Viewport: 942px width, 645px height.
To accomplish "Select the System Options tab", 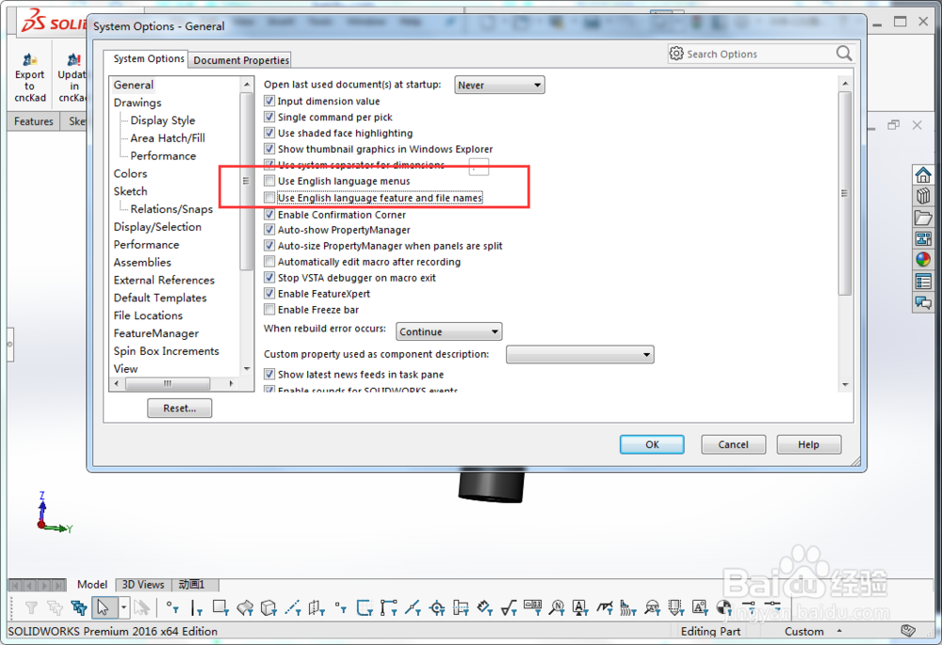I will coord(149,58).
